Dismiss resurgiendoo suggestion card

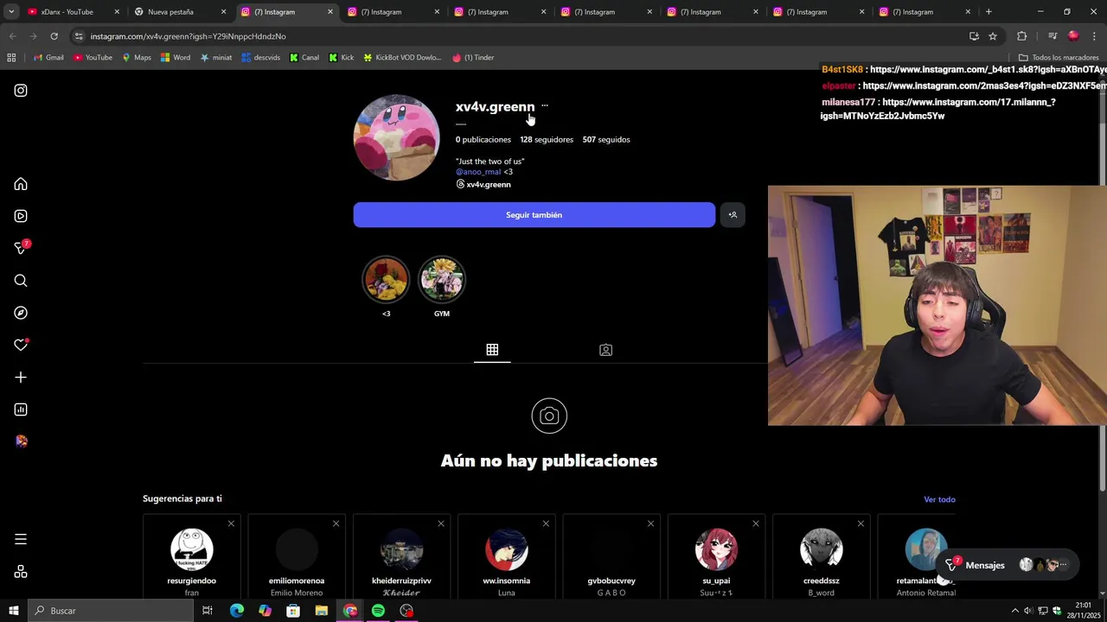click(x=231, y=524)
